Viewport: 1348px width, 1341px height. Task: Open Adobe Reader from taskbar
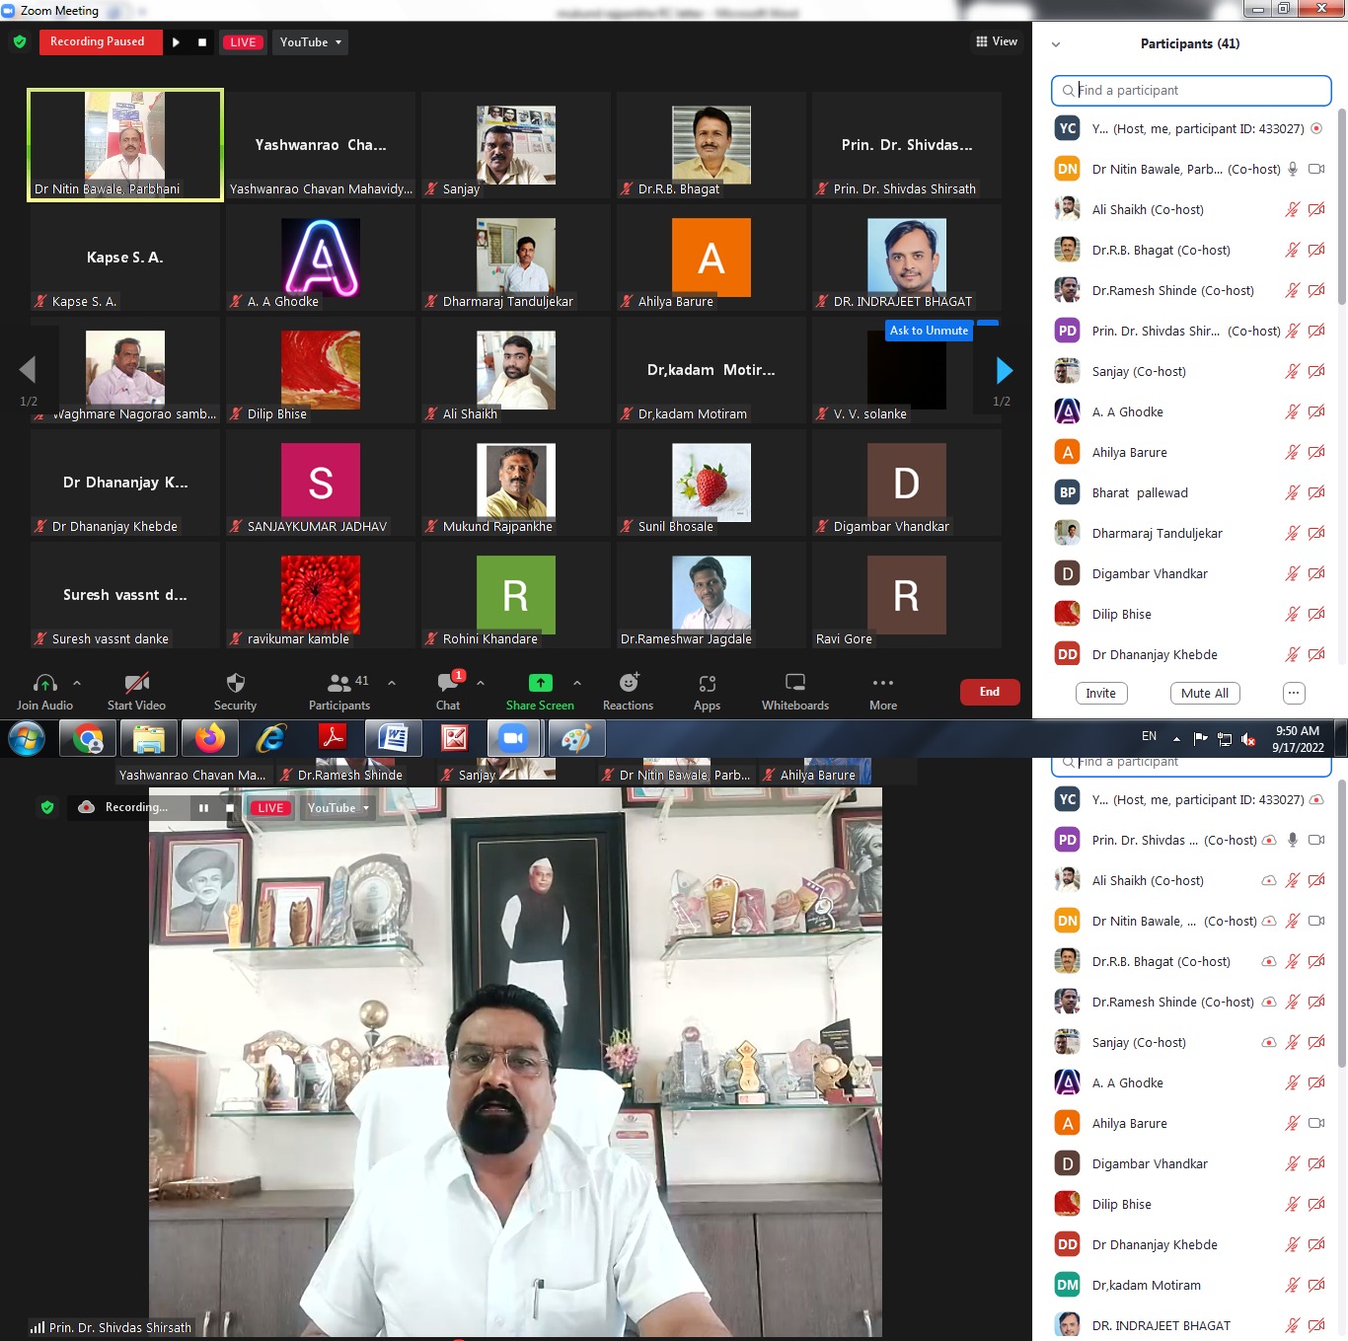click(333, 738)
